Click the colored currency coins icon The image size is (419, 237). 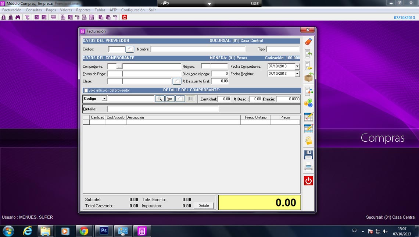pyautogui.click(x=308, y=103)
